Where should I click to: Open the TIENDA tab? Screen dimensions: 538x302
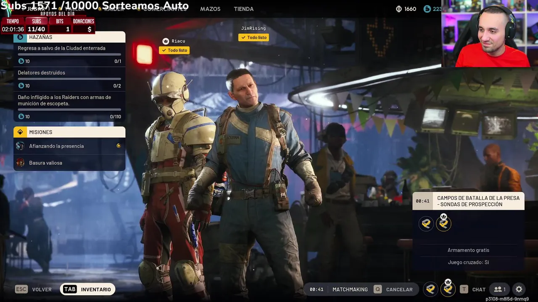(244, 9)
